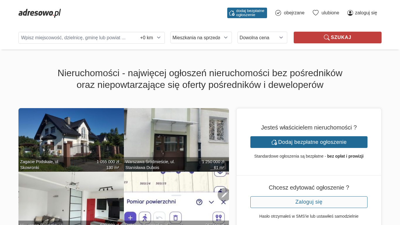This screenshot has height=225, width=400.
Task: Open the white living room apartment listing
Action: click(x=71, y=199)
